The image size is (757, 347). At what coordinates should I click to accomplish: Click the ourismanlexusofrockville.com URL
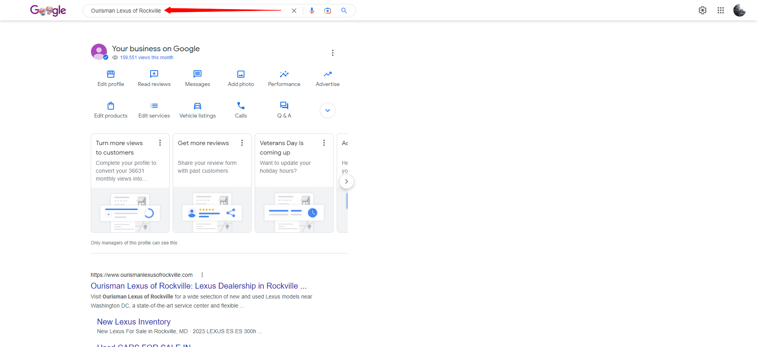[x=142, y=275]
